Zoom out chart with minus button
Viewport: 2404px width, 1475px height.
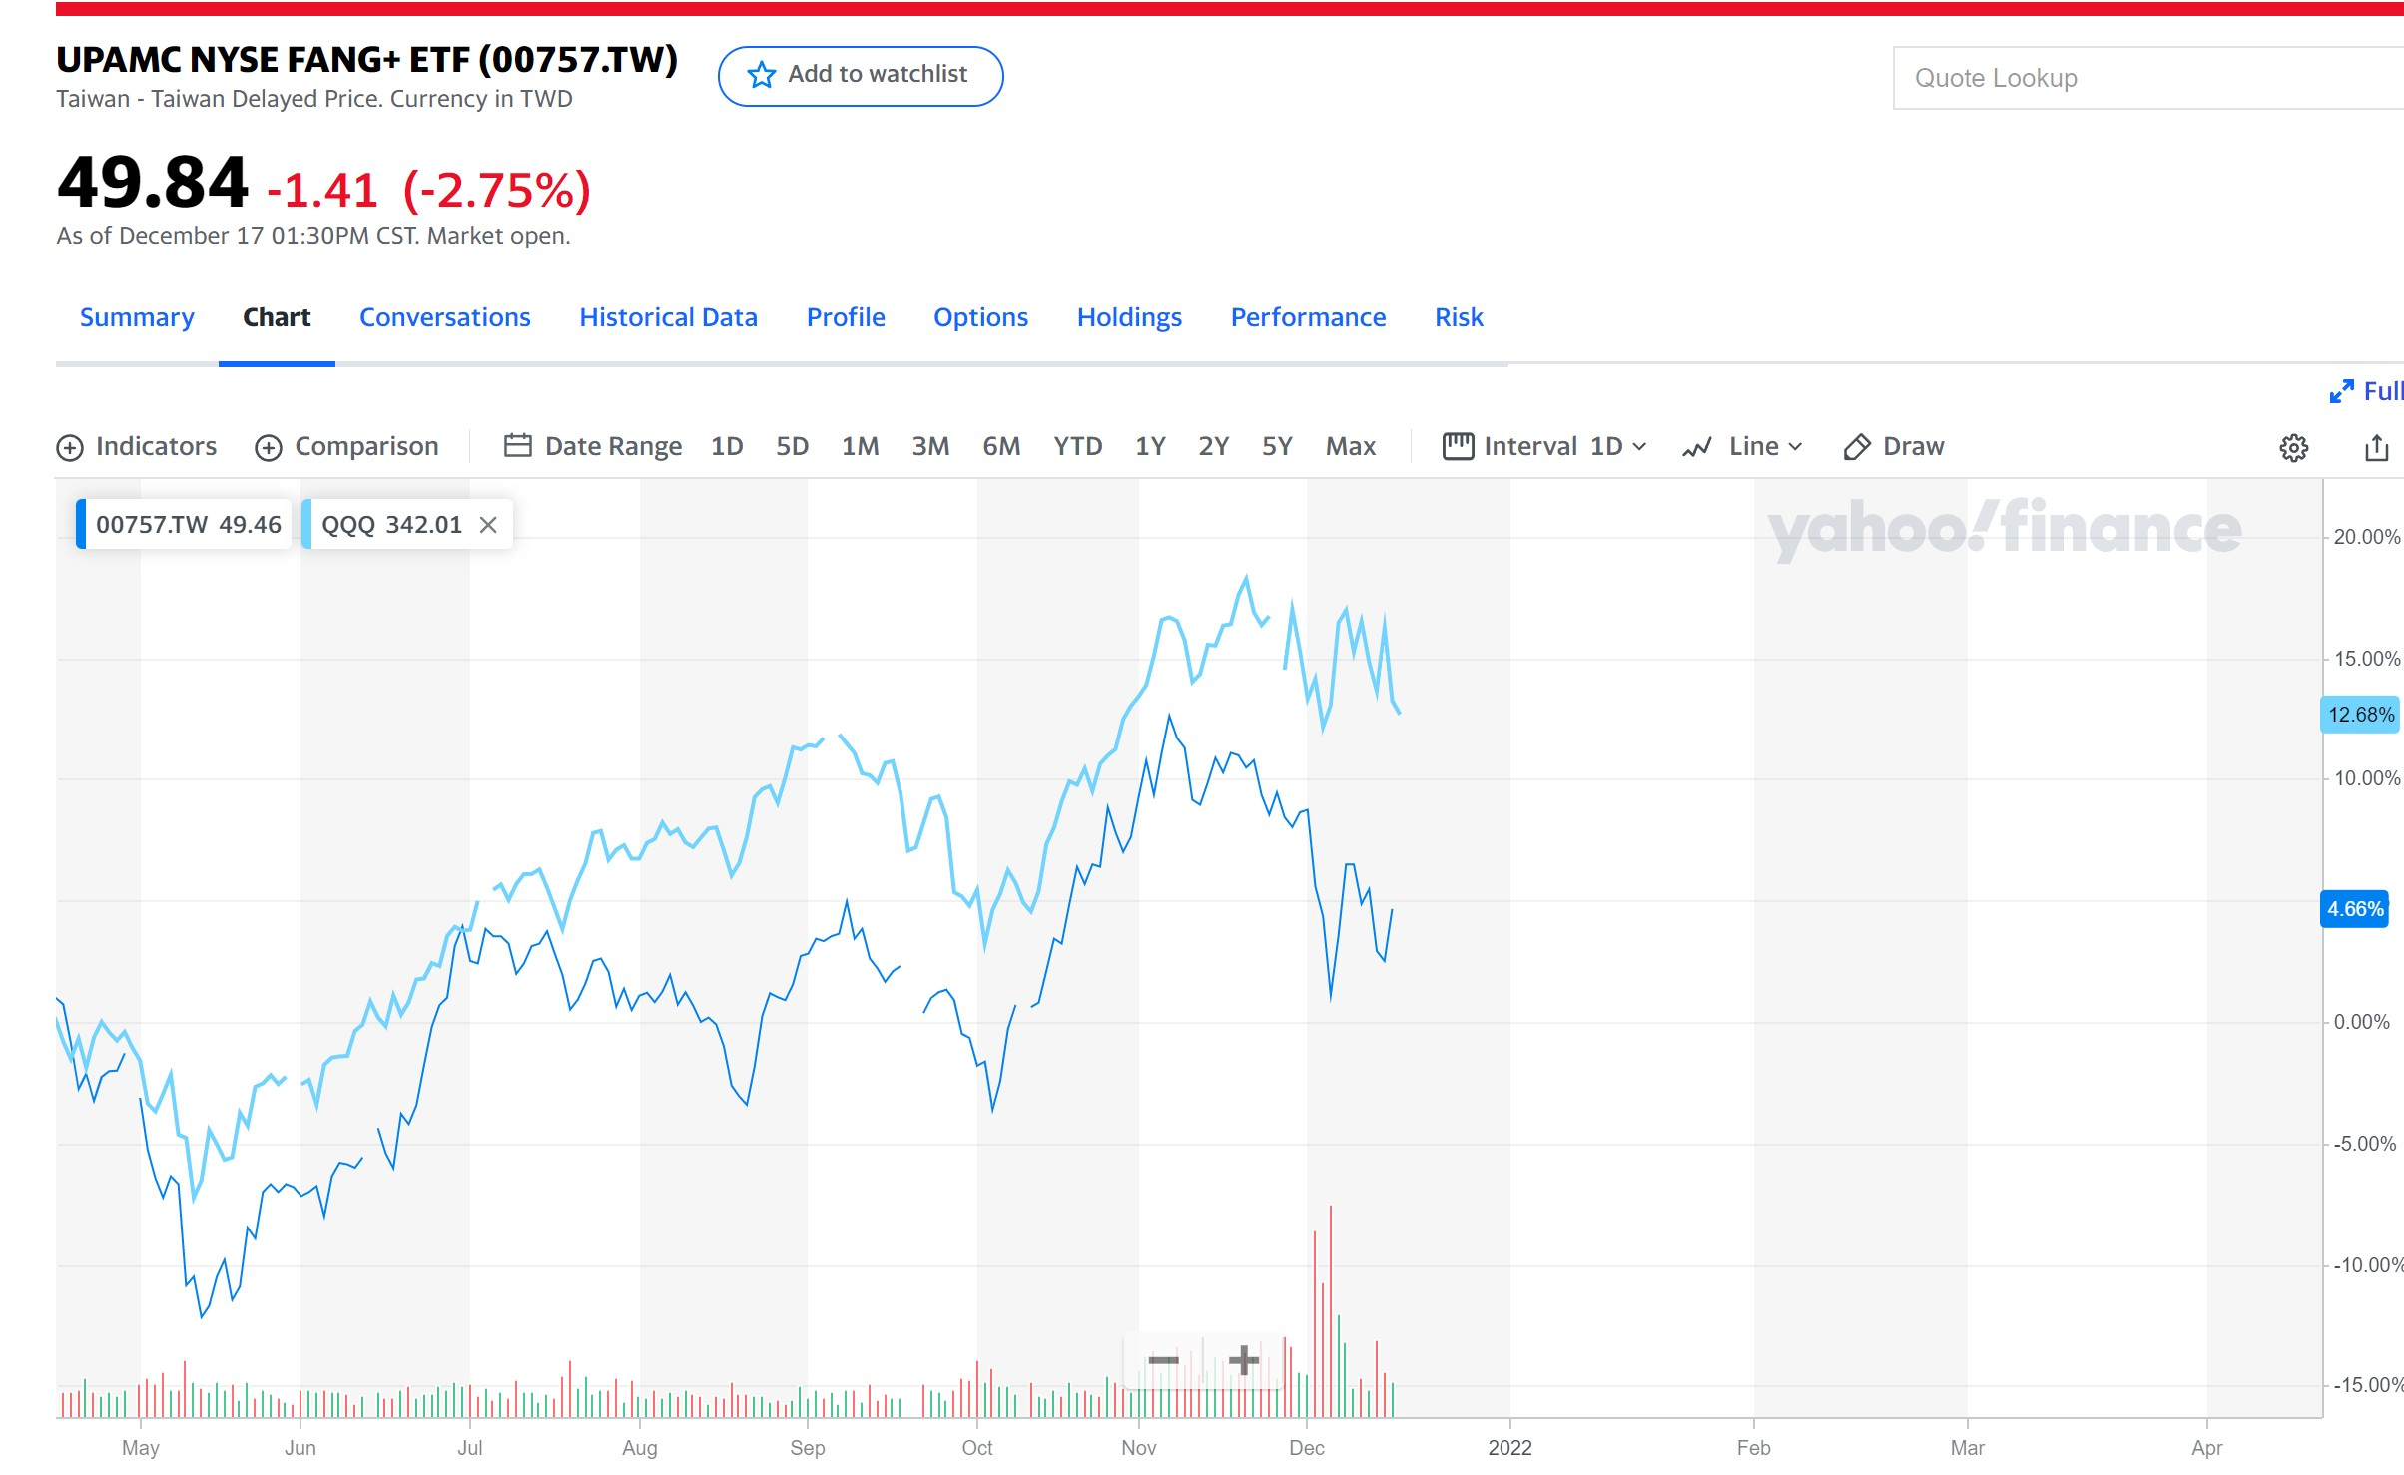coord(1163,1360)
